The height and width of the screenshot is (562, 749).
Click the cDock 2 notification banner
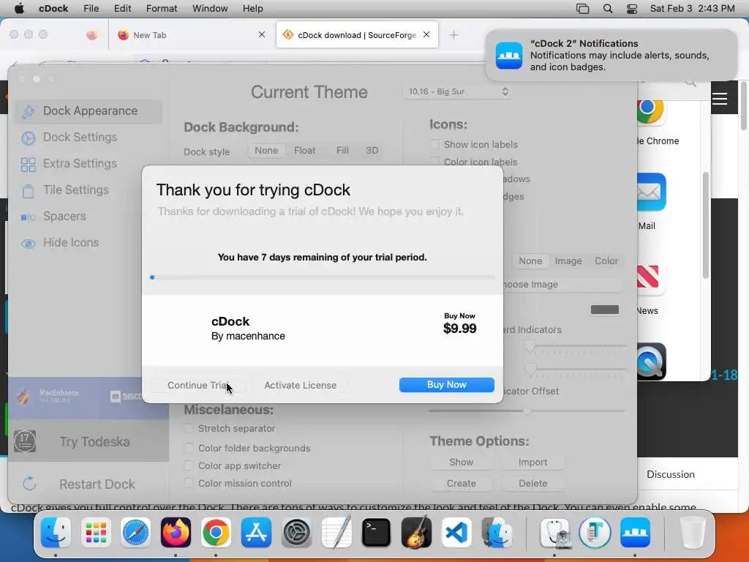pos(611,56)
